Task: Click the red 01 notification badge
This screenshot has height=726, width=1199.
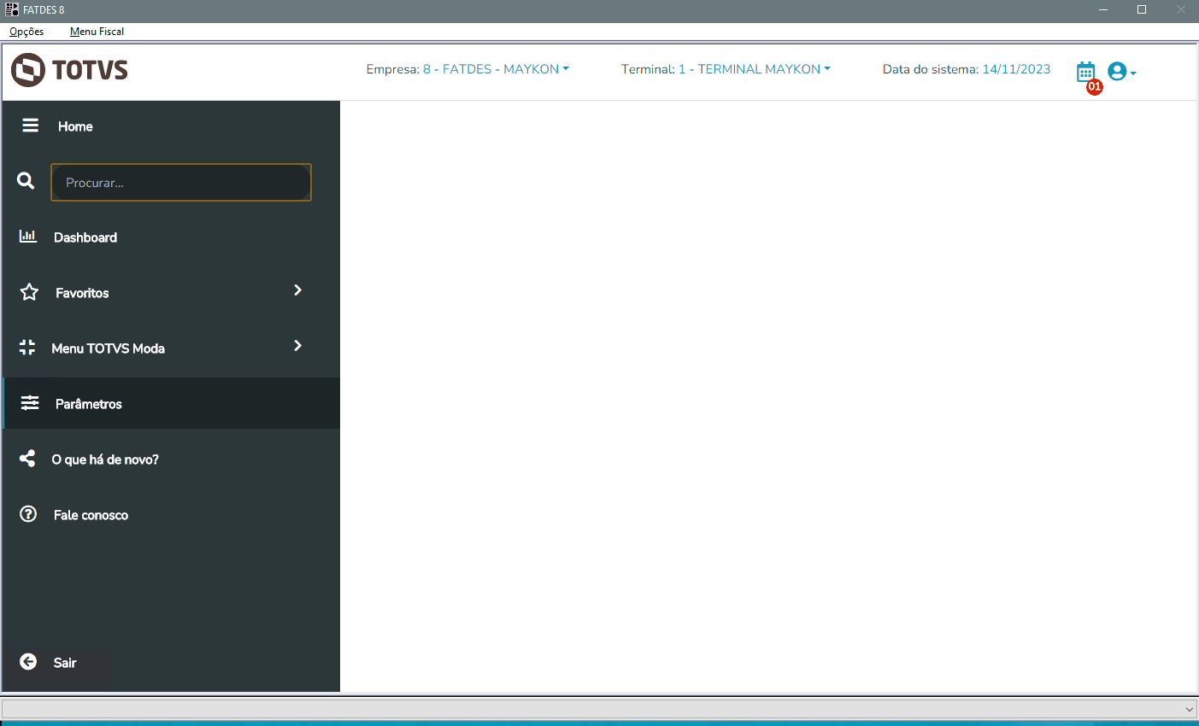Action: [x=1095, y=86]
